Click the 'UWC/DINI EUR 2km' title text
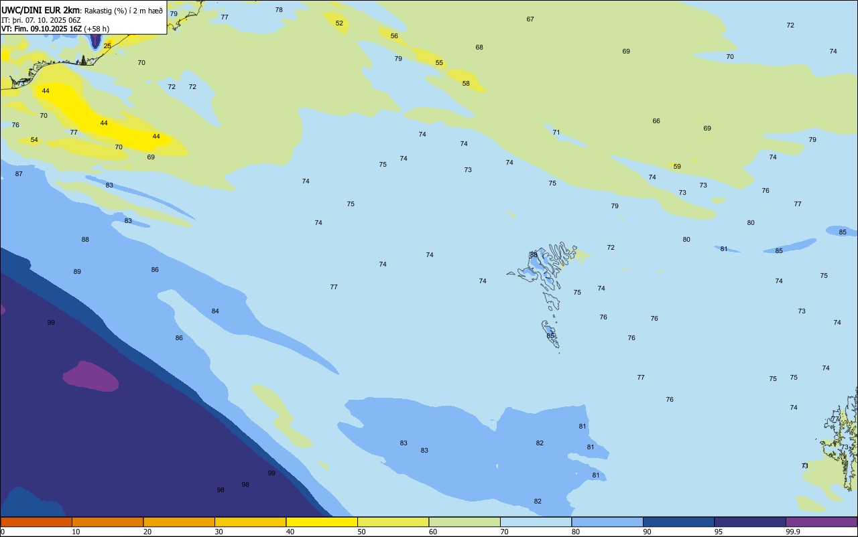The height and width of the screenshot is (537, 858). click(x=40, y=9)
